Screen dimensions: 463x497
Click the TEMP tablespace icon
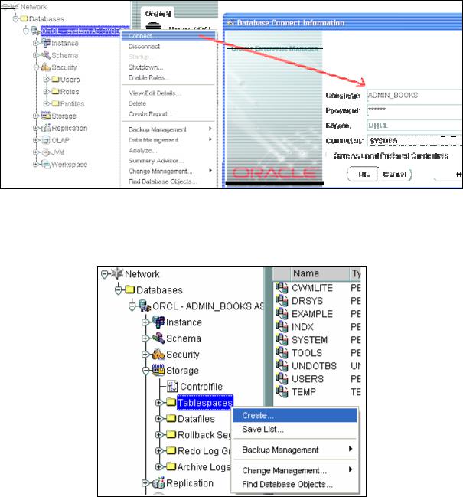coord(282,391)
